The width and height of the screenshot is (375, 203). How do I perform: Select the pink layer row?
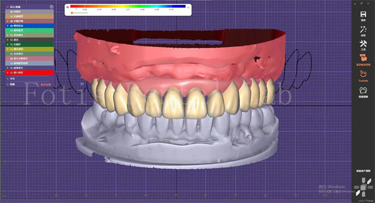click(29, 58)
